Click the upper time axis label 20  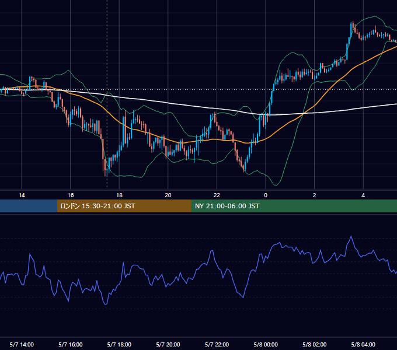pos(168,195)
